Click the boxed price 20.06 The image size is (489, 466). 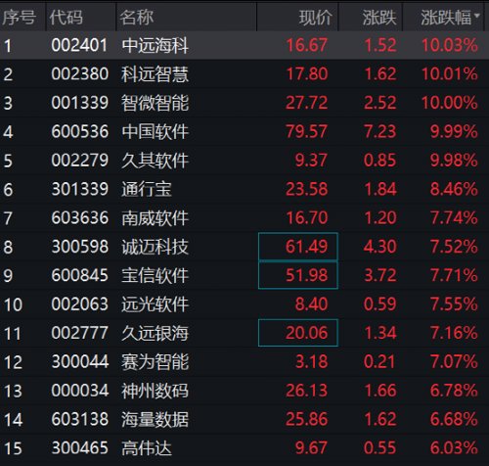[298, 333]
